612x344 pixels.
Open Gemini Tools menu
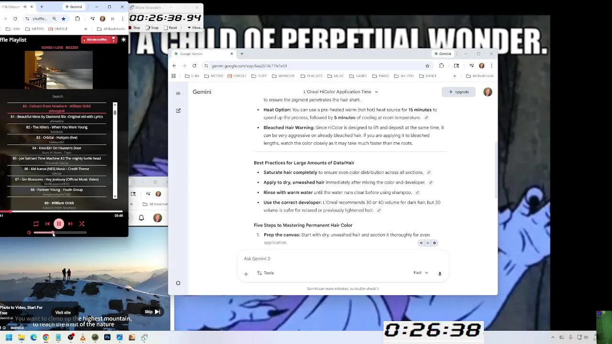tap(265, 273)
